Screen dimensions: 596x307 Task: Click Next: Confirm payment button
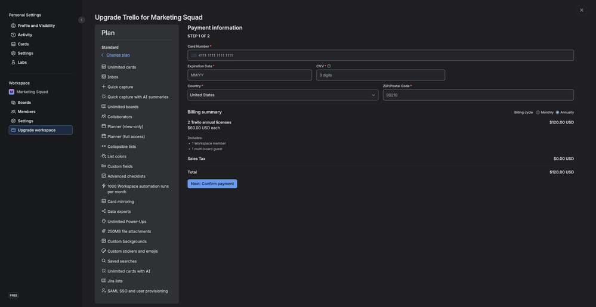(x=212, y=184)
